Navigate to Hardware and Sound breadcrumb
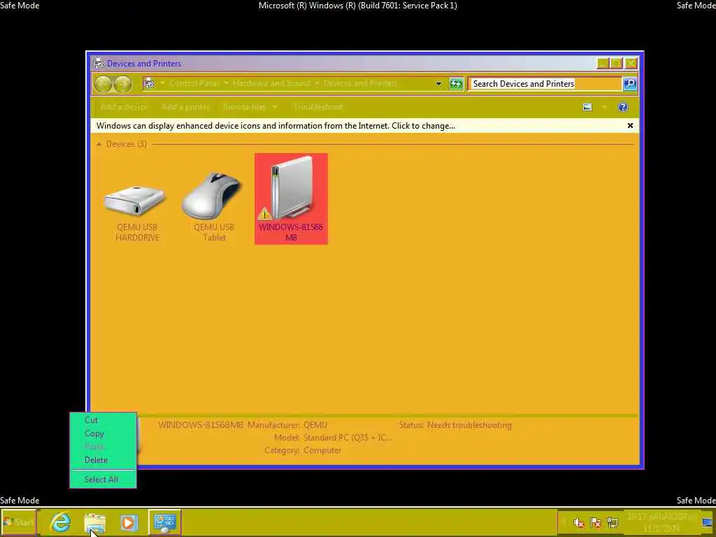The height and width of the screenshot is (537, 716). tap(271, 83)
